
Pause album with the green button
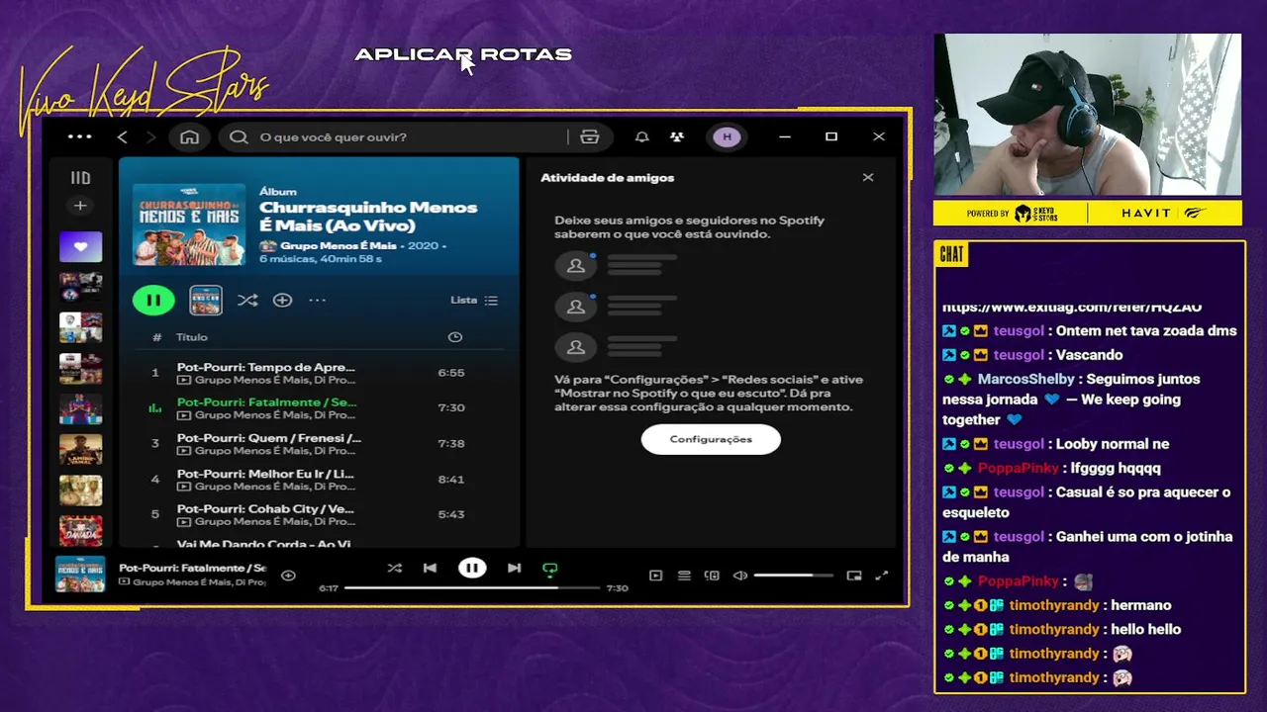(153, 300)
